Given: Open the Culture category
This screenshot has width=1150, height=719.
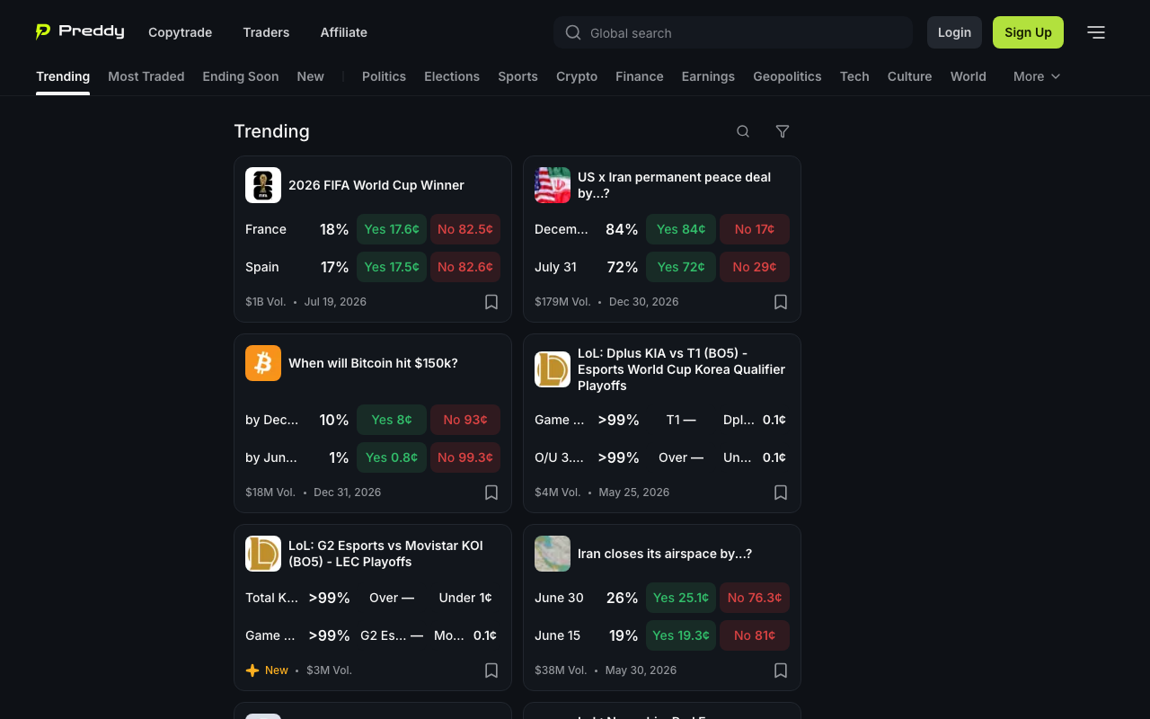Looking at the screenshot, I should (909, 76).
